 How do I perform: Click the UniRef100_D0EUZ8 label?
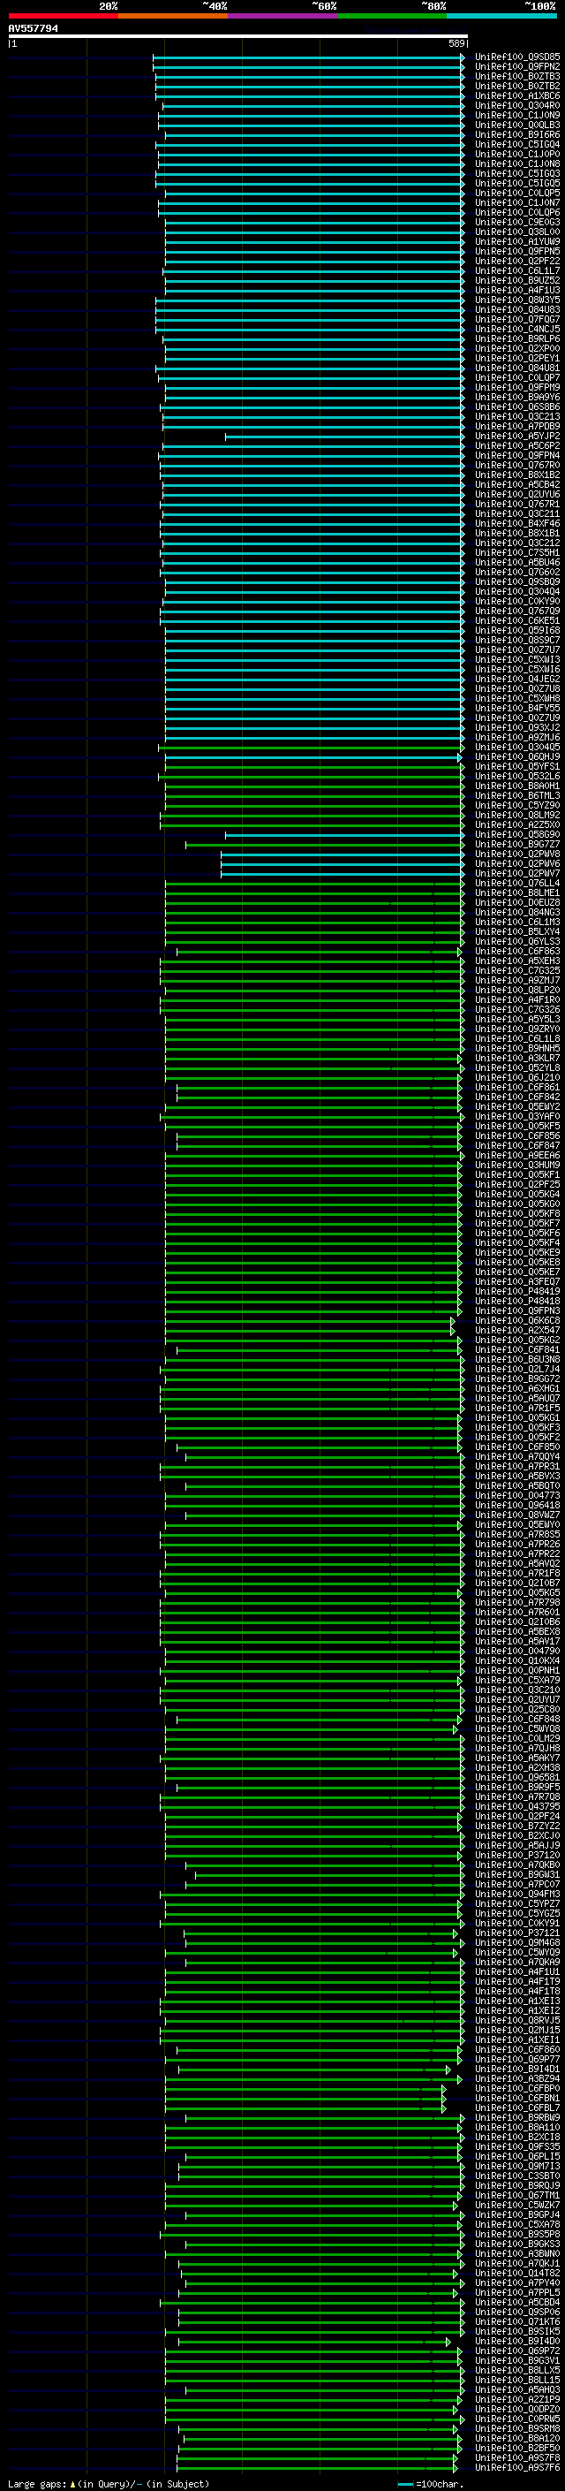pyautogui.click(x=517, y=902)
